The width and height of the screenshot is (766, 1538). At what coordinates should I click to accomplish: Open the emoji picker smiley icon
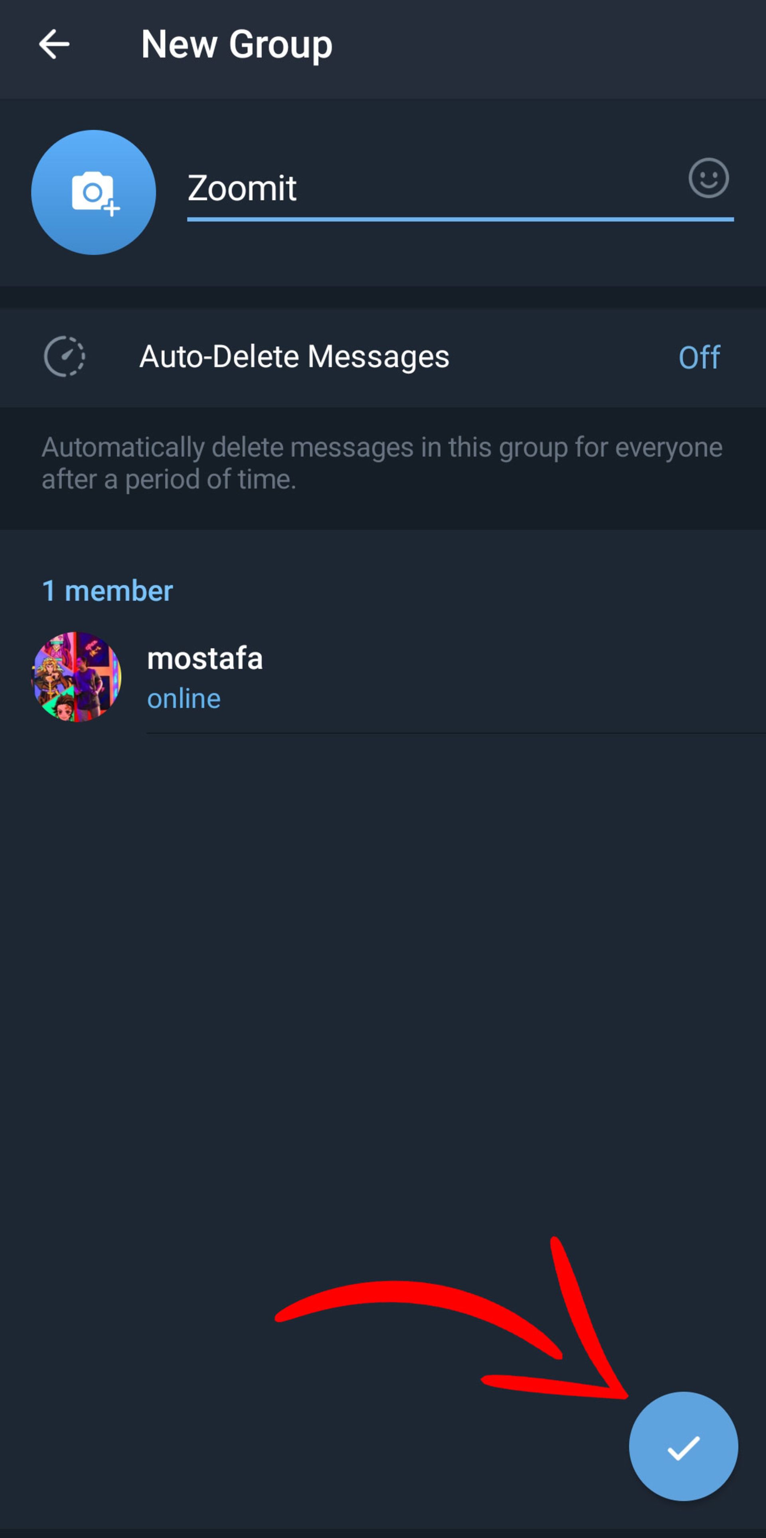[x=709, y=178]
